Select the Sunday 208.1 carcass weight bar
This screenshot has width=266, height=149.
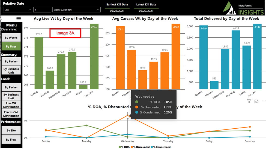point(120,58)
